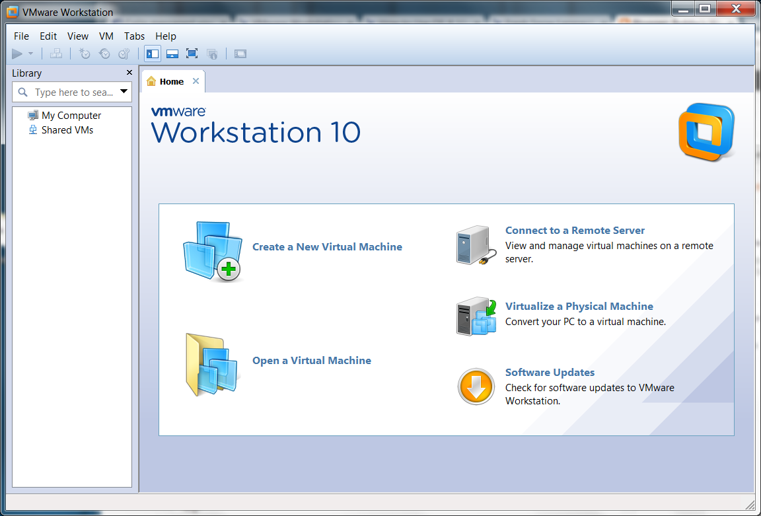Open the View menu

click(78, 36)
